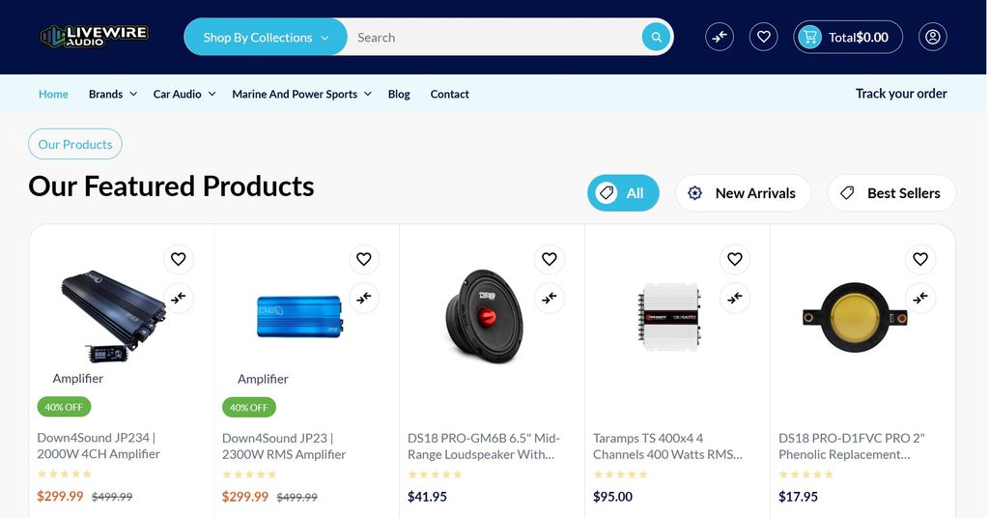Image resolution: width=989 pixels, height=518 pixels.
Task: Click the Livewire Audio logo
Action: tap(94, 37)
